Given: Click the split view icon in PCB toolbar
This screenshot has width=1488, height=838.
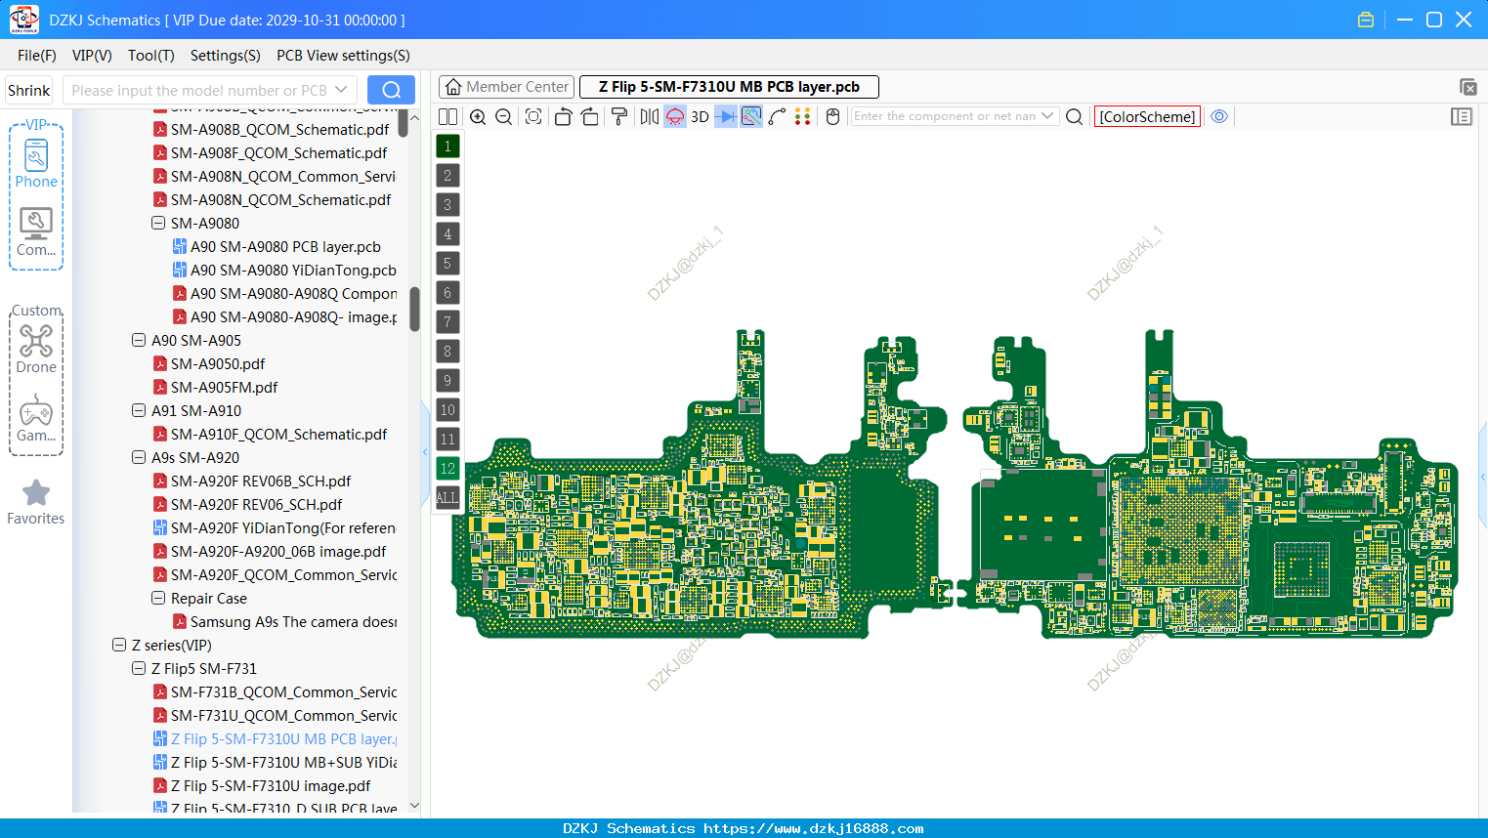Looking at the screenshot, I should [x=447, y=116].
